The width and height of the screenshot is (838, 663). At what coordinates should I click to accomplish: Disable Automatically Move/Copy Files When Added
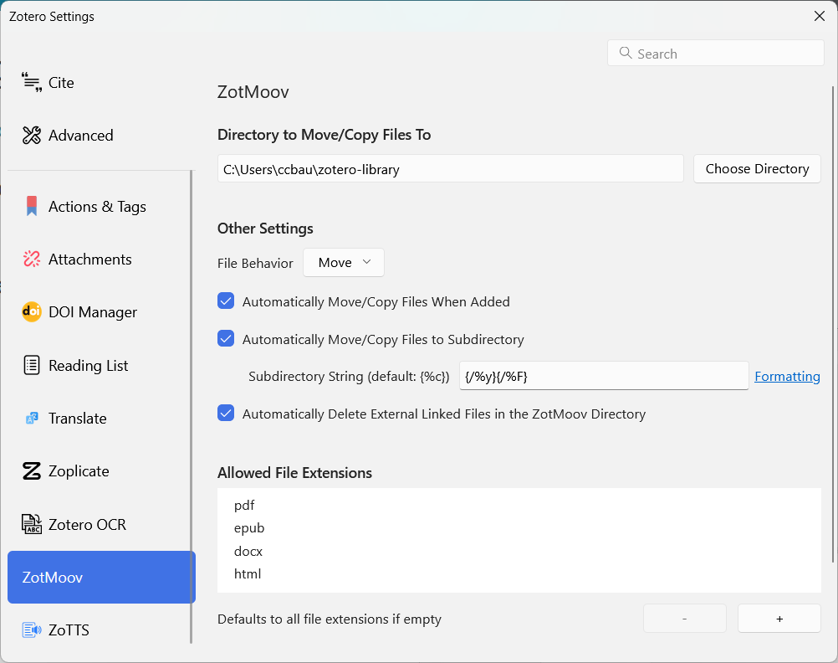pos(226,301)
